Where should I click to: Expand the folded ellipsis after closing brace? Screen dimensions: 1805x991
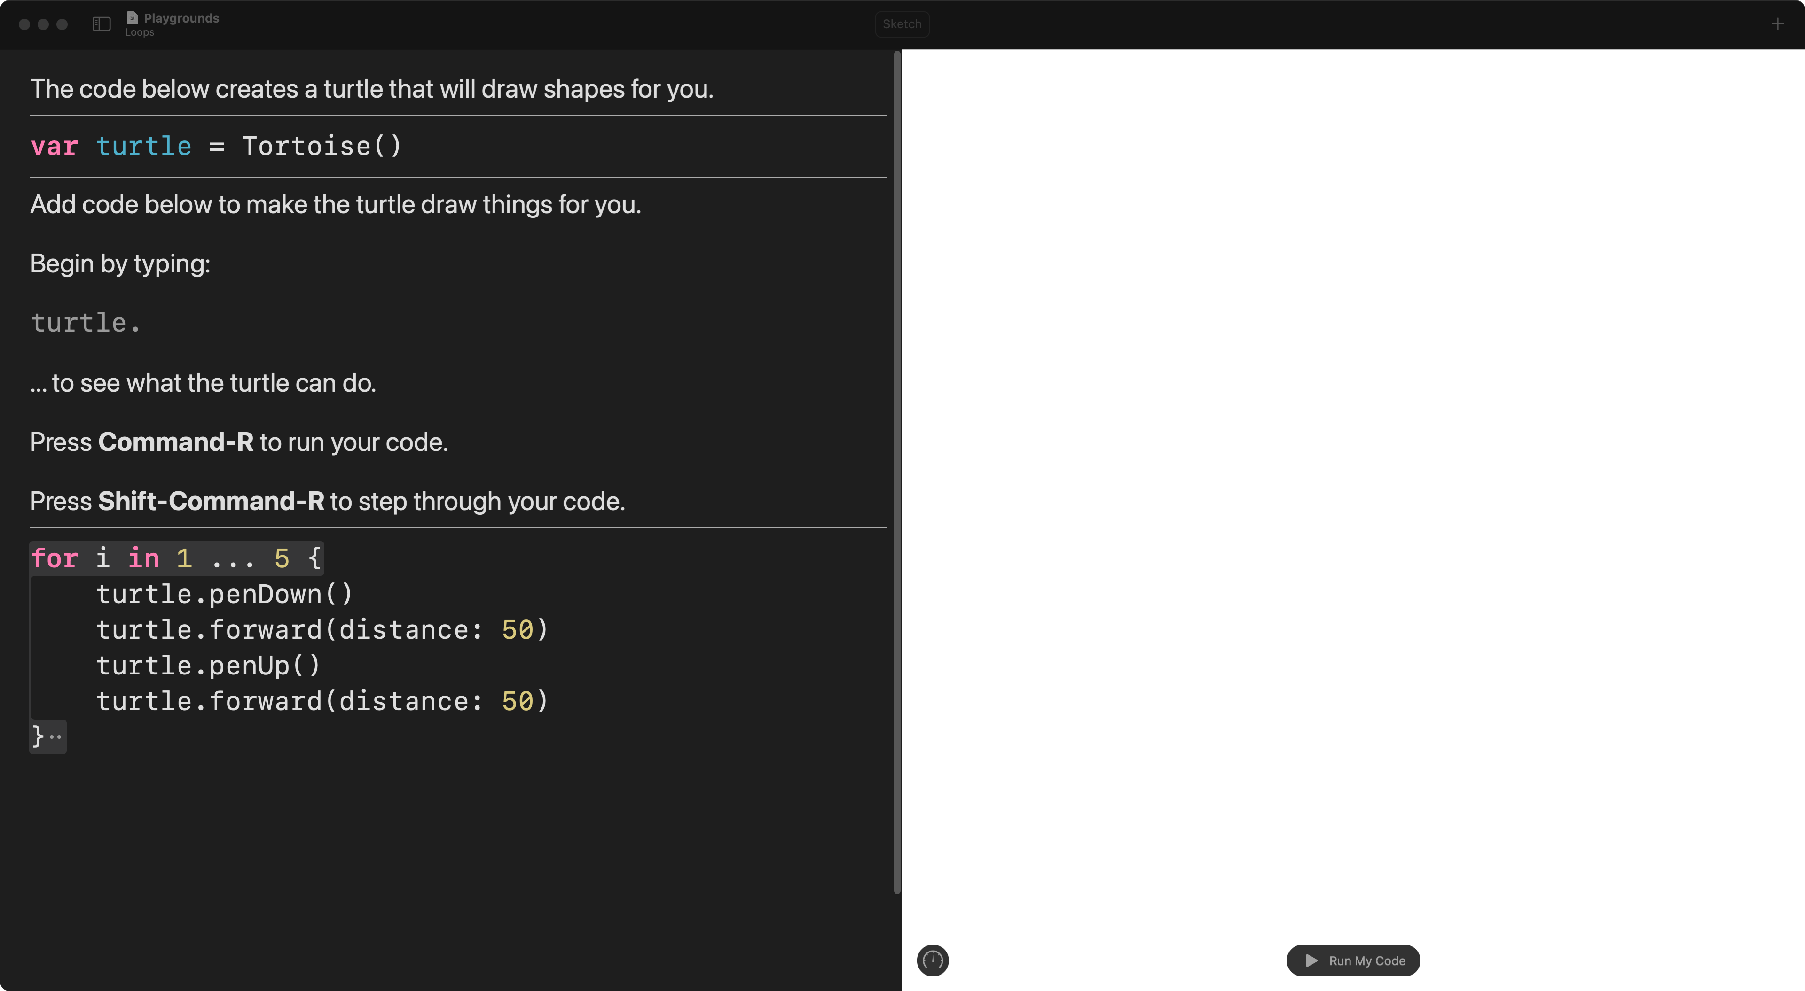pos(55,737)
